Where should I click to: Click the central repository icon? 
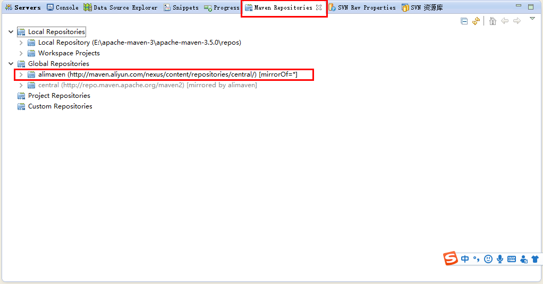pos(31,85)
